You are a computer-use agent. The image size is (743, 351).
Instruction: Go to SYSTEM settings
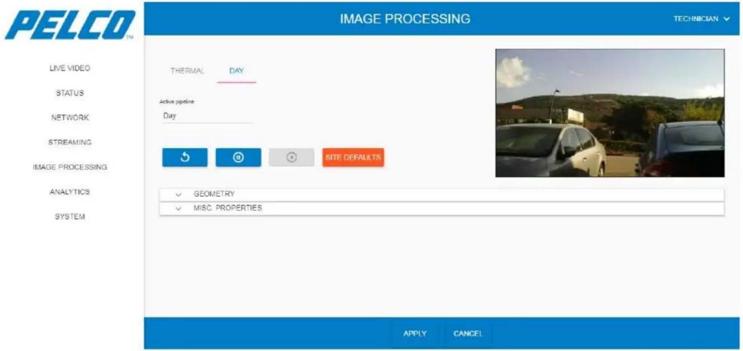click(70, 217)
